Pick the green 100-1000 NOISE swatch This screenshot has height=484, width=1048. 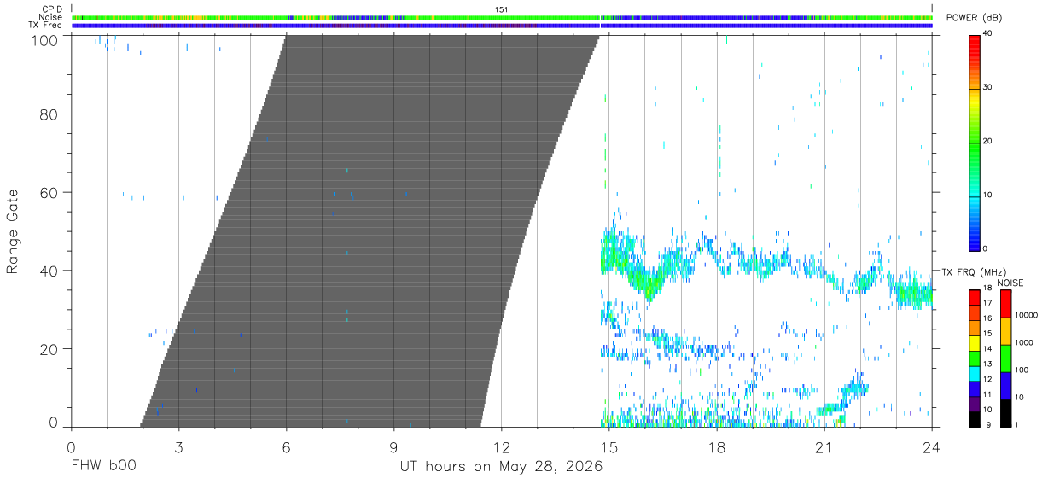[1005, 359]
